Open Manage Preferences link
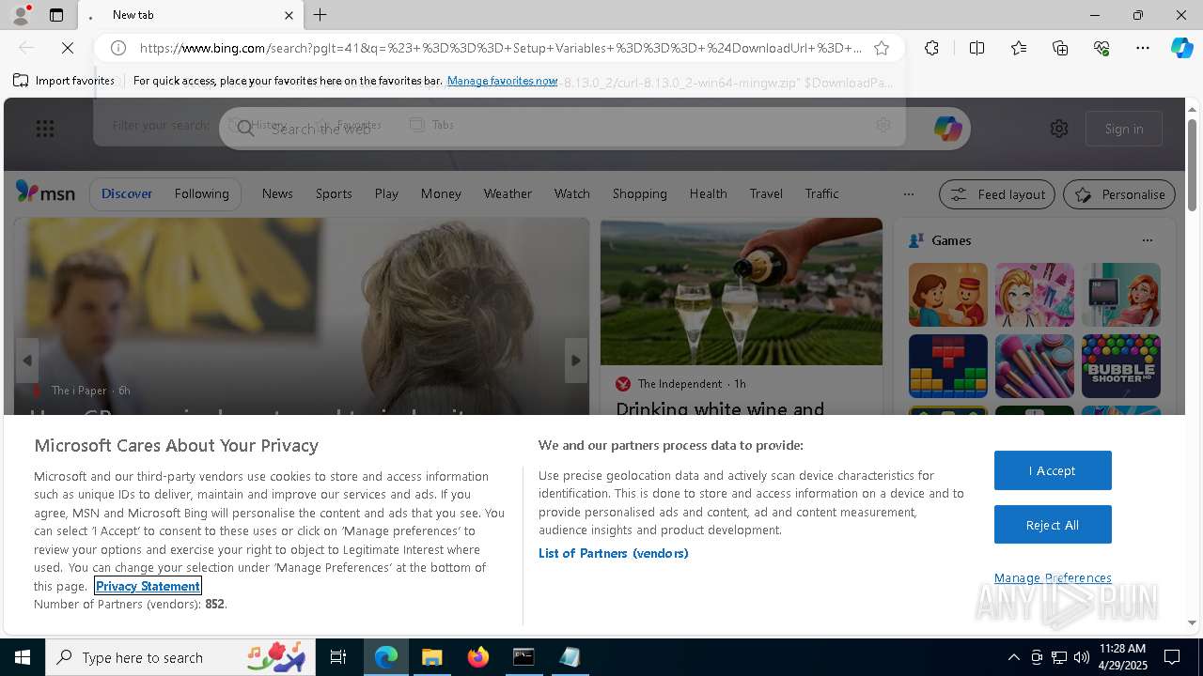Viewport: 1203px width, 676px height. pos(1053,577)
